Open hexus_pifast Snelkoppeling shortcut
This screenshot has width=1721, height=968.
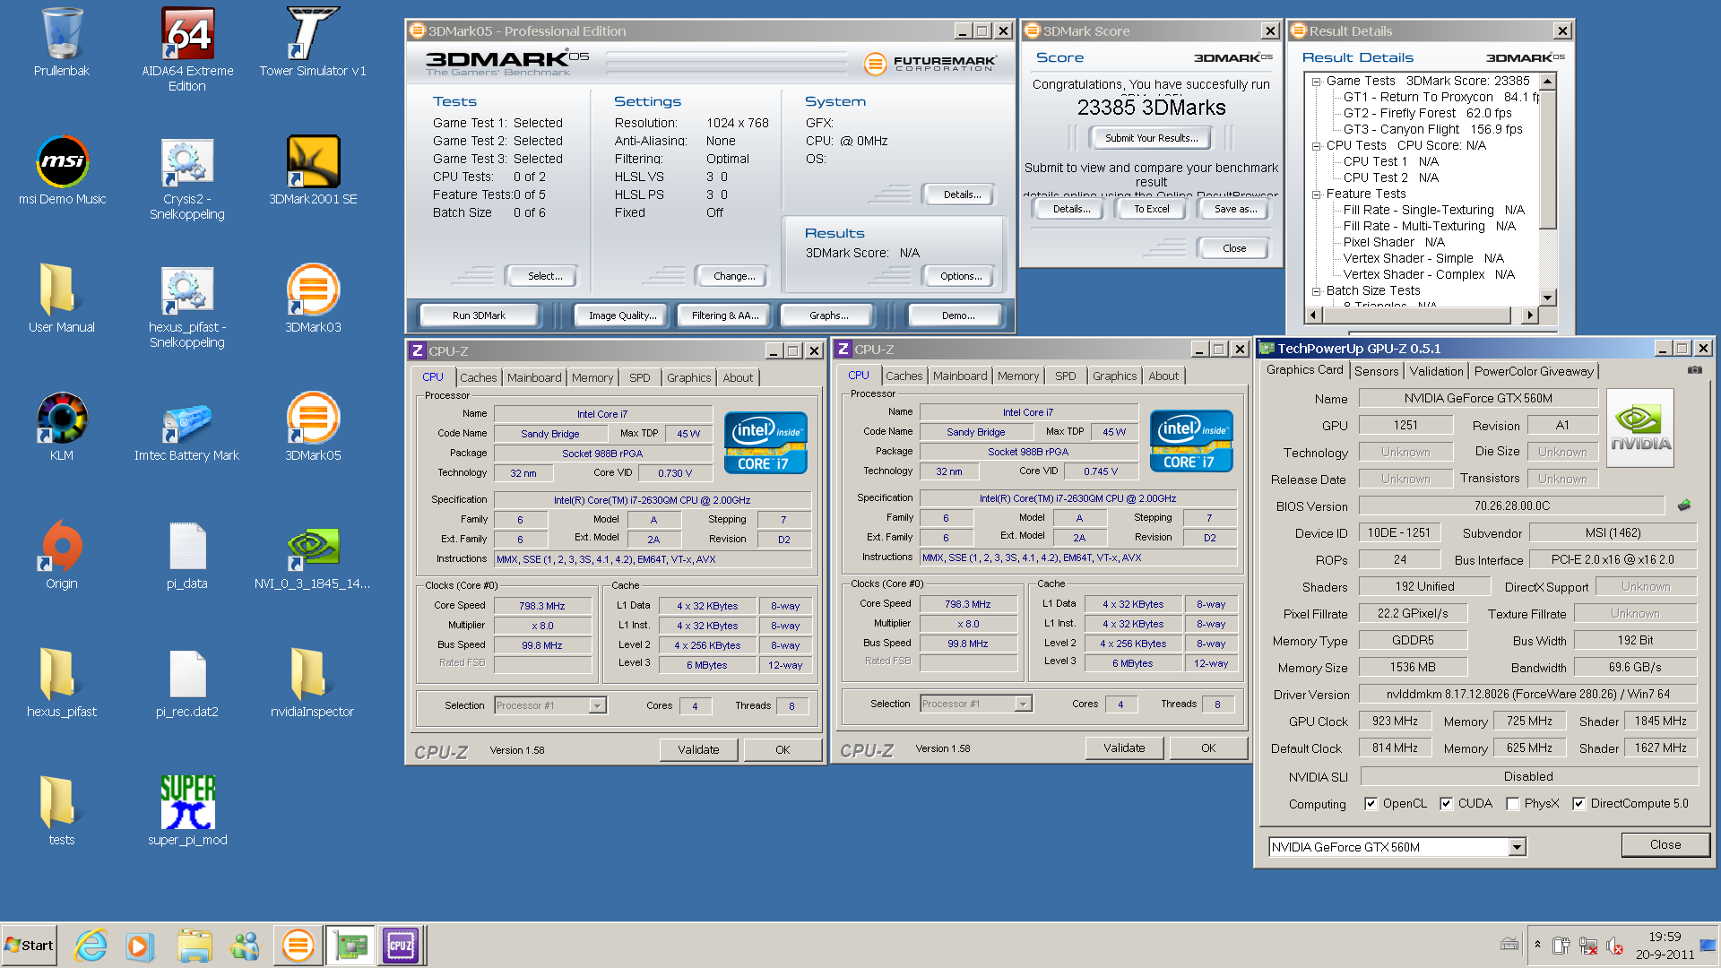tap(187, 306)
